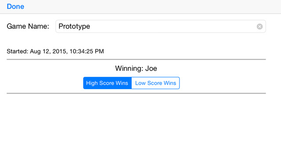Click the separator line below the Started label

(136, 59)
